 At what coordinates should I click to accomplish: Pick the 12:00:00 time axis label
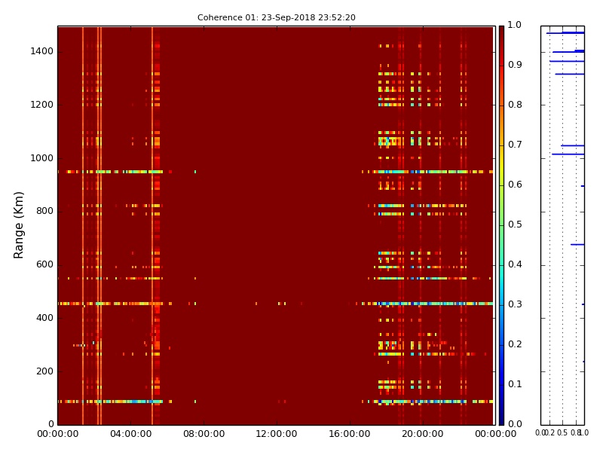[x=277, y=435]
